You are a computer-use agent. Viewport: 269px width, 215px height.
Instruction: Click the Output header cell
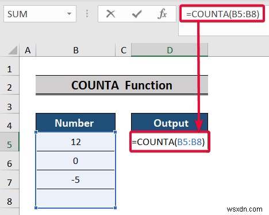(170, 123)
